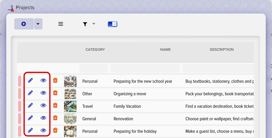Image resolution: width=272 pixels, height=138 pixels.
Task: Click the add new project plus button
Action: coord(24,24)
